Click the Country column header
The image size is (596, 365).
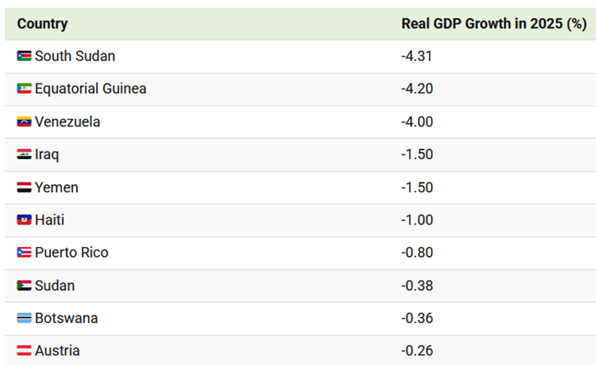click(x=42, y=23)
